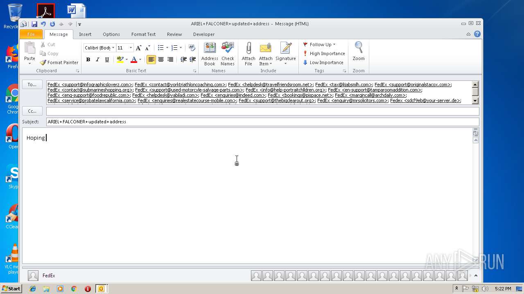Open the Format Text tab

tap(143, 34)
